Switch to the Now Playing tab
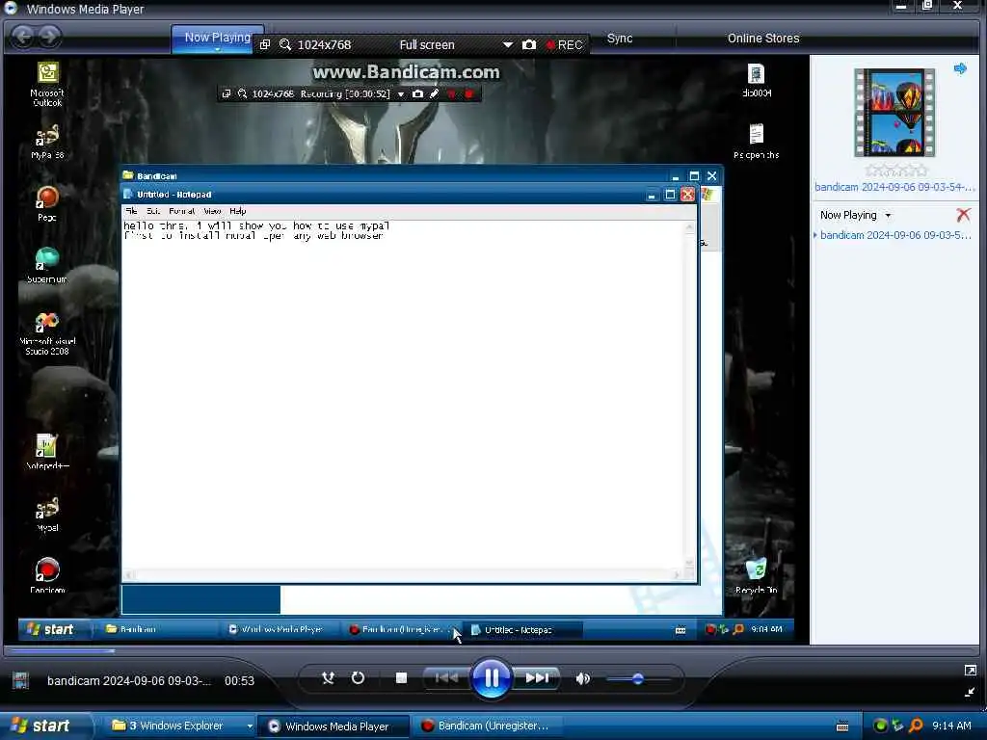 click(217, 38)
